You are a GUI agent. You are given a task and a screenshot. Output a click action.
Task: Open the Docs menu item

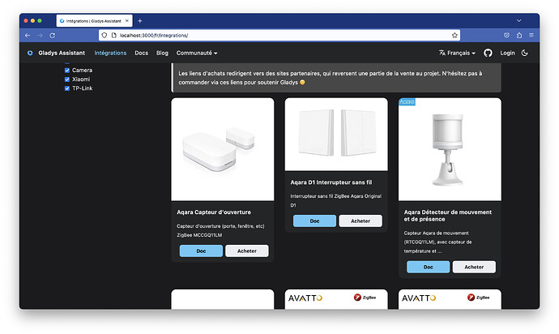pyautogui.click(x=142, y=53)
